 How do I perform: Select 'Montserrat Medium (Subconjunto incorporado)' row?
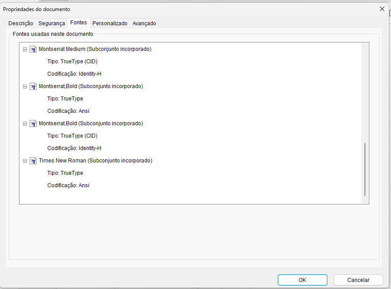[95, 49]
